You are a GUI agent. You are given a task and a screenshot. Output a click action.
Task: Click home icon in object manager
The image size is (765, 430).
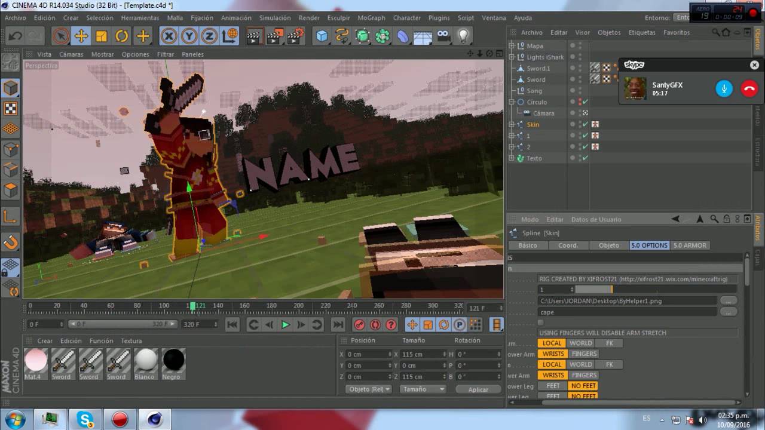726,32
